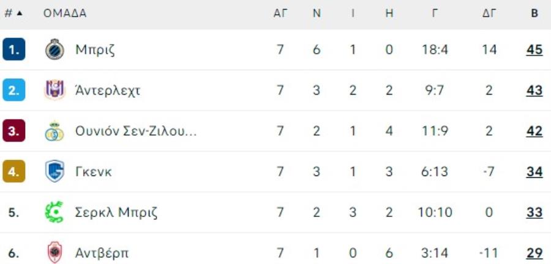Click the Club Brugge team crest icon
The width and height of the screenshot is (551, 264).
click(54, 50)
